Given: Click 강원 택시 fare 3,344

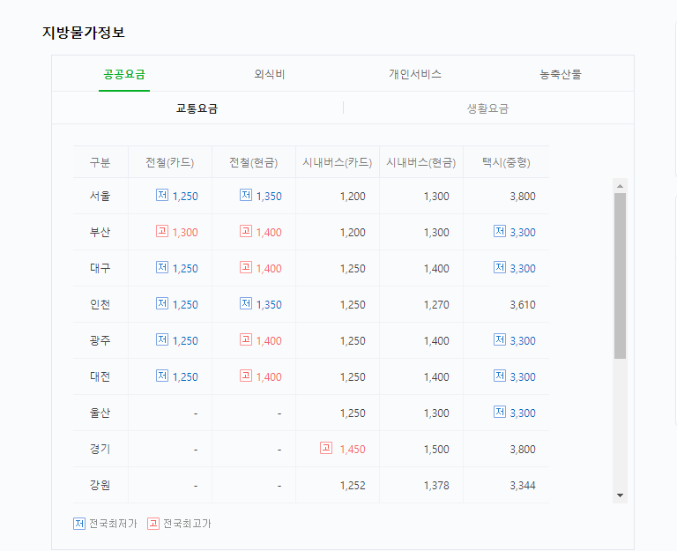Looking at the screenshot, I should pyautogui.click(x=523, y=486).
